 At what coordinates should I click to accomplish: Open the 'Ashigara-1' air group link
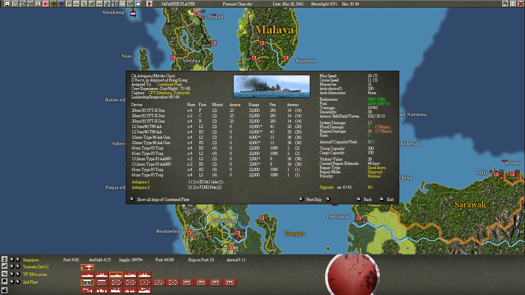coord(140,182)
